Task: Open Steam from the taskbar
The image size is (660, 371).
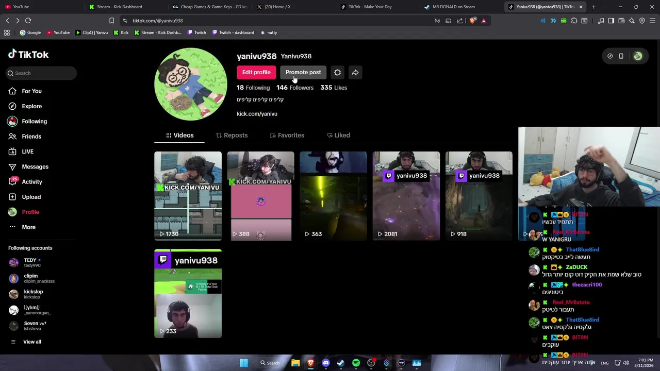Action: [340, 363]
